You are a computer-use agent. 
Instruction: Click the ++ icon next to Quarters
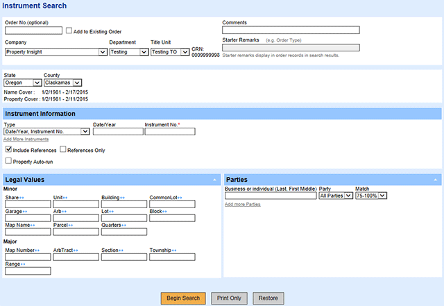(123, 225)
